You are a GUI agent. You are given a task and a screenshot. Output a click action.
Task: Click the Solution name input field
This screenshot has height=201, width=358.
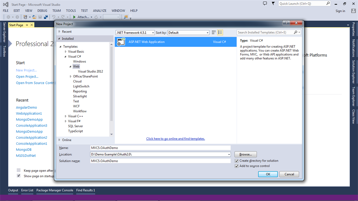pyautogui.click(x=160, y=161)
